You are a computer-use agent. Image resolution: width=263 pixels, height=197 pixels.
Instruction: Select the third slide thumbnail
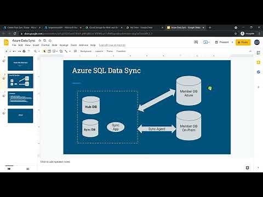(x=20, y=99)
